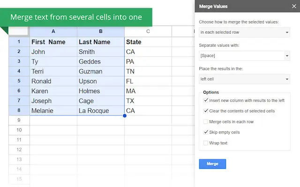Click the select-all corner box

click(18, 31)
